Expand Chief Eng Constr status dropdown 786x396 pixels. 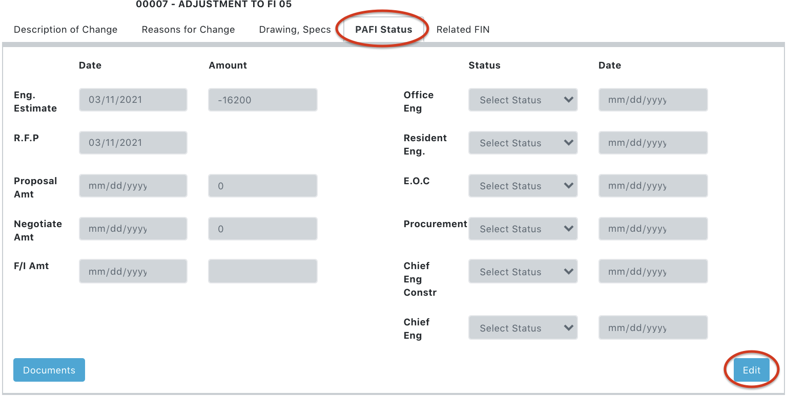pyautogui.click(x=523, y=272)
